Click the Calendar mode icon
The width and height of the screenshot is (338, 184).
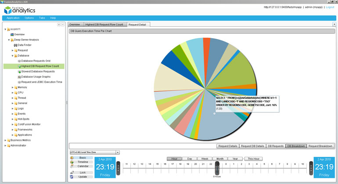pos(72,166)
